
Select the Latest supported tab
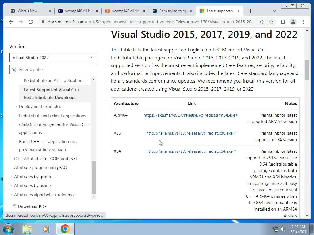pyautogui.click(x=220, y=11)
